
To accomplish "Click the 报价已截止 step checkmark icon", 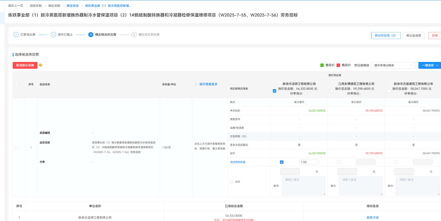I will (x=53, y=35).
